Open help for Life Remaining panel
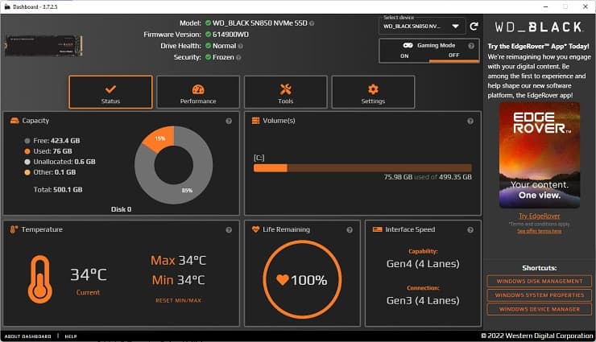 350,229
